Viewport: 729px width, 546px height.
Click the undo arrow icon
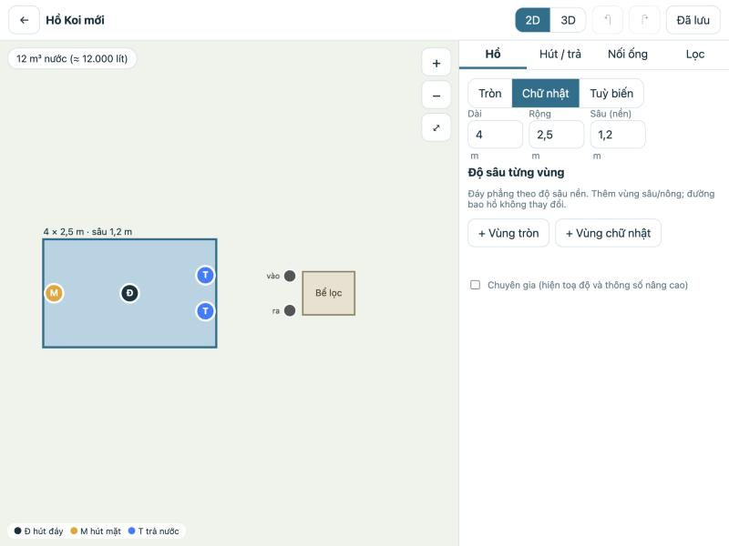607,20
